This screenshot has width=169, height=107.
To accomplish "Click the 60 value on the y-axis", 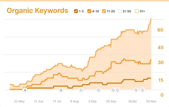I will coord(160,30).
